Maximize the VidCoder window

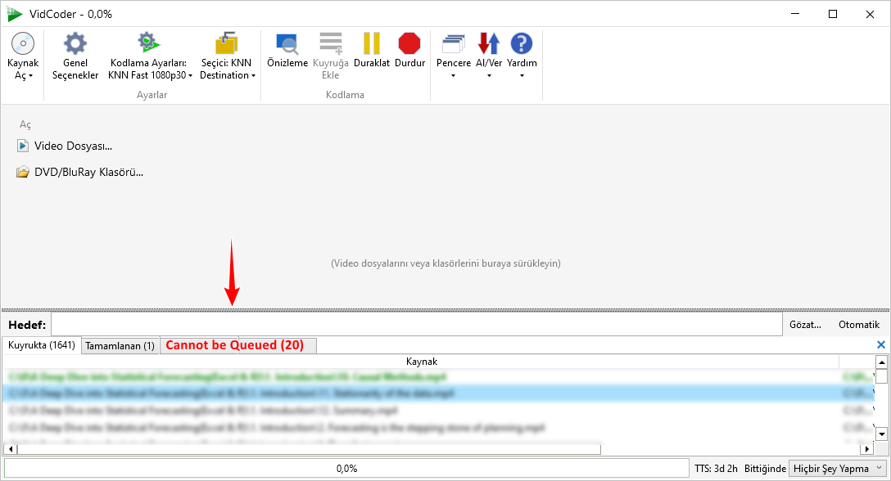(833, 14)
